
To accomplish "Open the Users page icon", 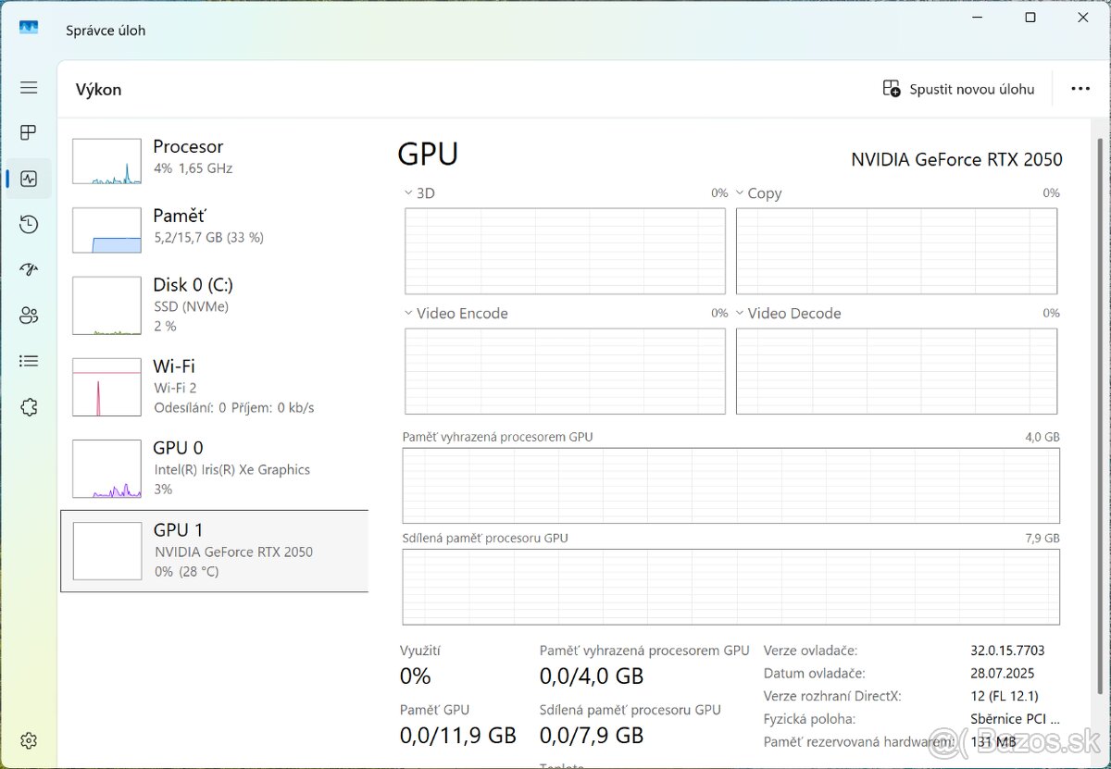I will click(29, 316).
